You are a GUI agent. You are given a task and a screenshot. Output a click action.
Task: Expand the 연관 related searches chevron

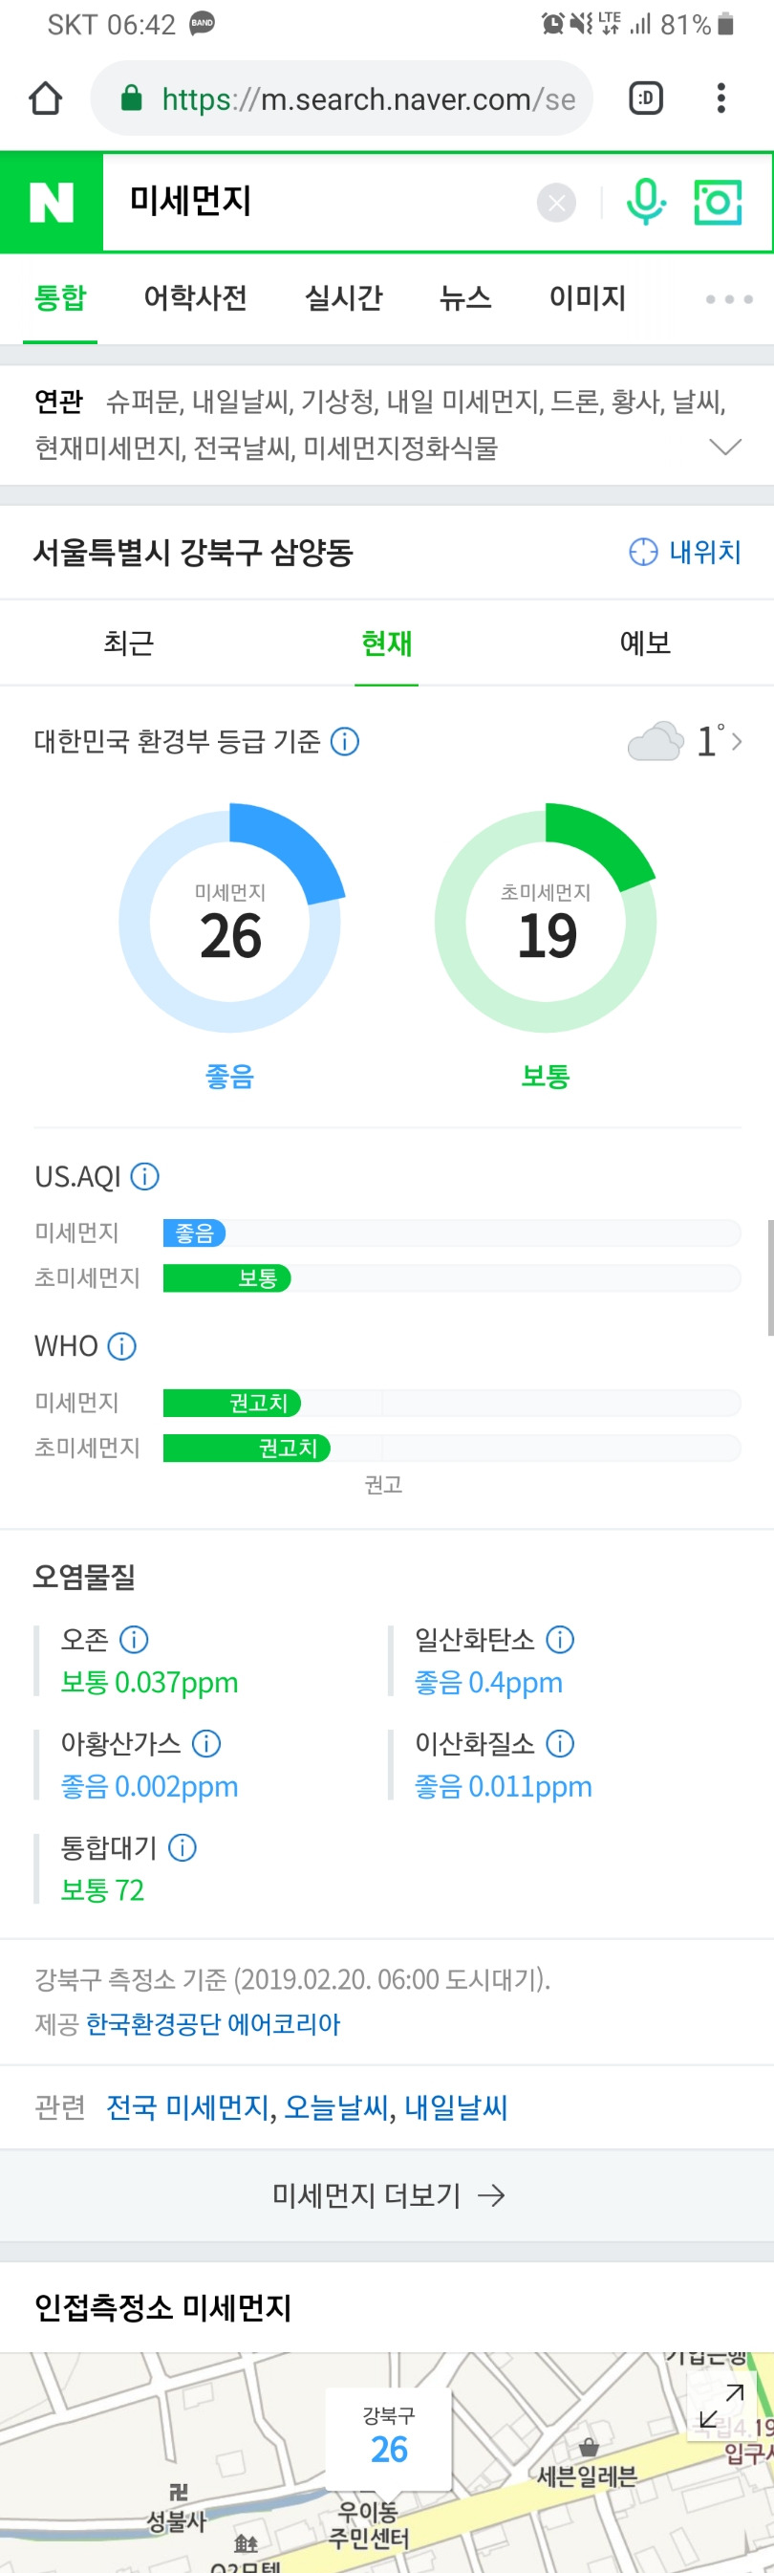pos(725,447)
